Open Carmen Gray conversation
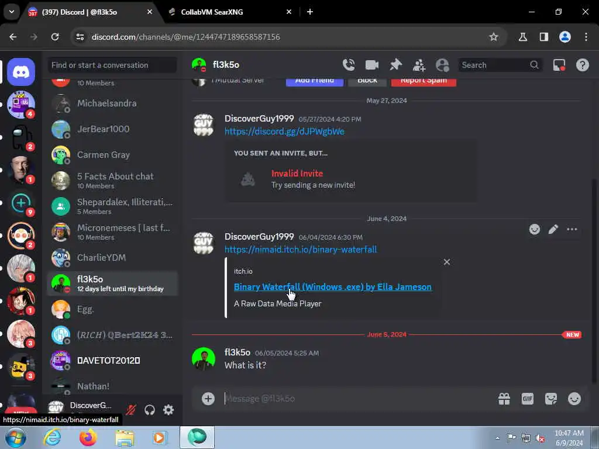Screen dimensions: 599x449 (x=113, y=154)
